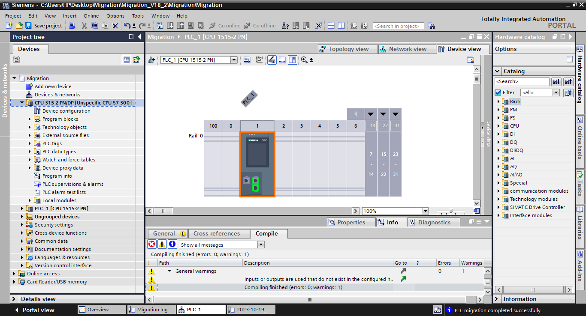Screen dimensions: 586x316
Task: Click the Print icon in the toolbar
Action: tap(72, 26)
